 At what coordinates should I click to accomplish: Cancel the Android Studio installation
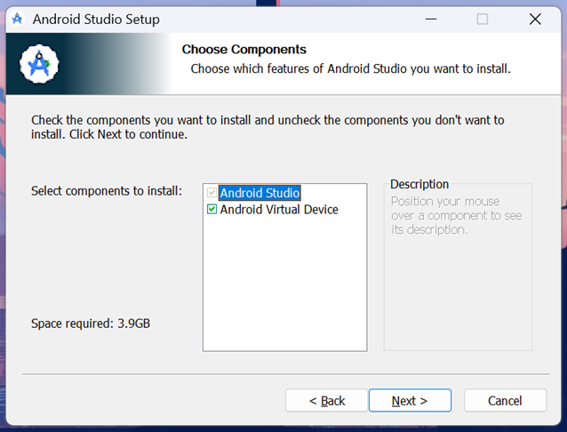(505, 401)
